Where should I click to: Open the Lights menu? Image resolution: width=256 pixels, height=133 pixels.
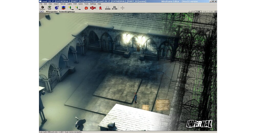pyautogui.click(x=69, y=4)
